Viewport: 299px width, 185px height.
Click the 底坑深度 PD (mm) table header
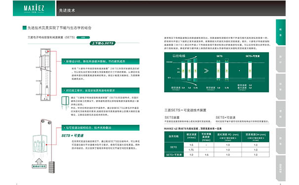coord(228,137)
